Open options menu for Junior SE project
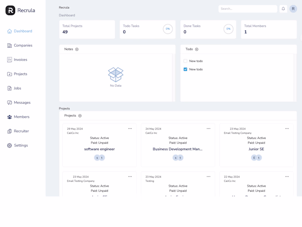The width and height of the screenshot is (302, 227). click(x=287, y=128)
